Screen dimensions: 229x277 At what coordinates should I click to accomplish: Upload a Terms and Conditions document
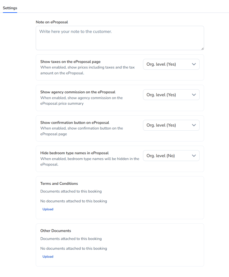(x=48, y=209)
